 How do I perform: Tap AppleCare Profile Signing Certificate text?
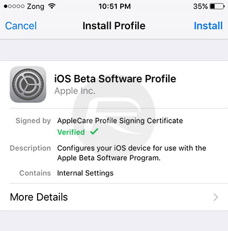coord(120,121)
